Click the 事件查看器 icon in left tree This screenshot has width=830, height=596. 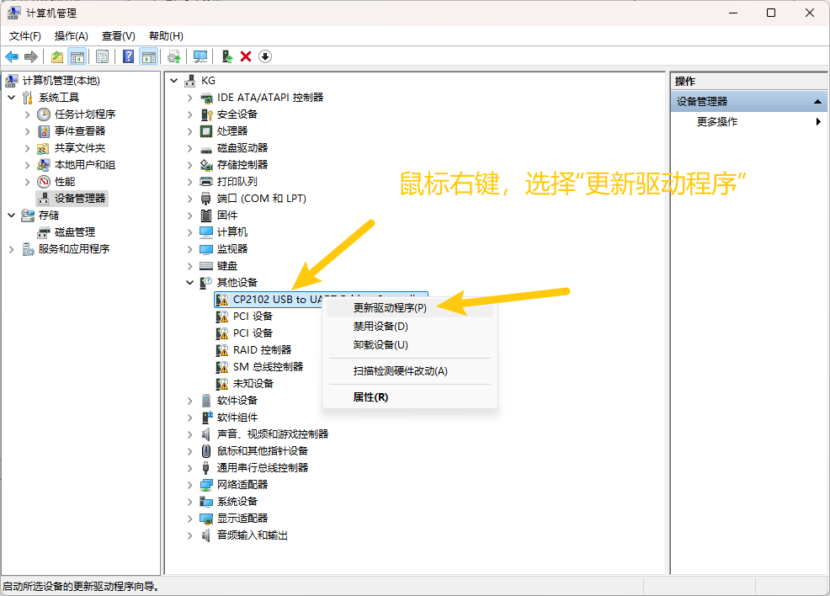point(44,131)
